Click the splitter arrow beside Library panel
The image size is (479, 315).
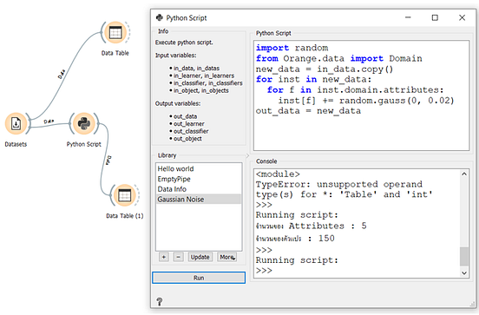[x=248, y=156]
